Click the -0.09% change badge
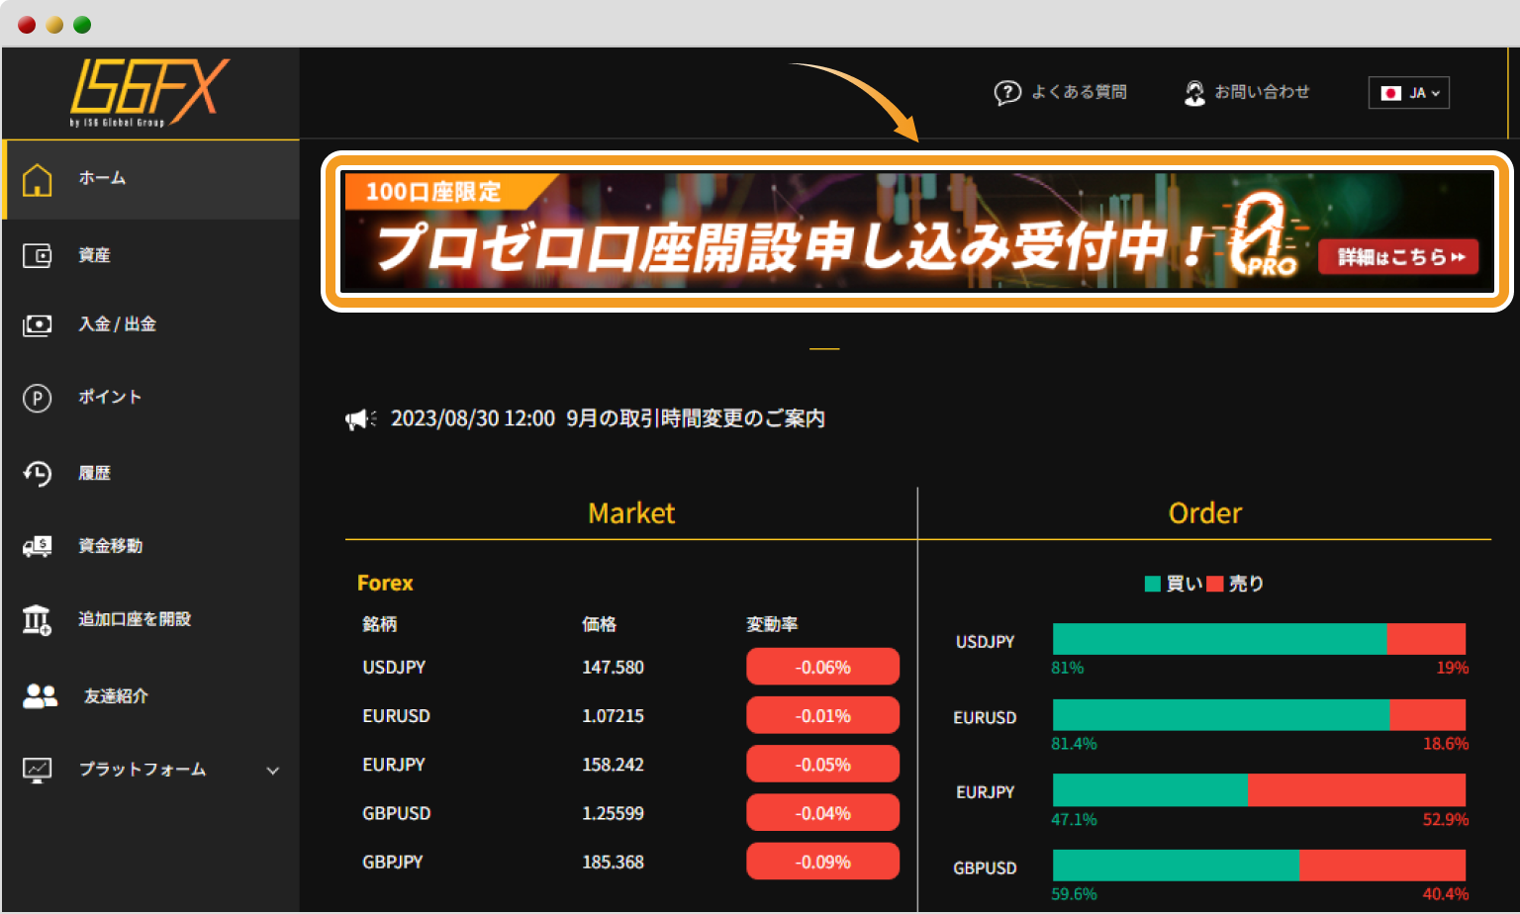 822,862
